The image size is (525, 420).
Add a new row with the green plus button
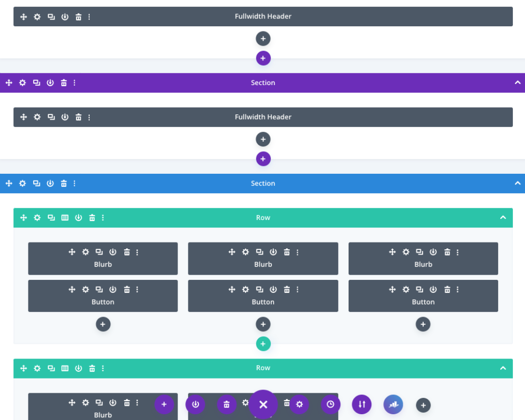click(263, 344)
